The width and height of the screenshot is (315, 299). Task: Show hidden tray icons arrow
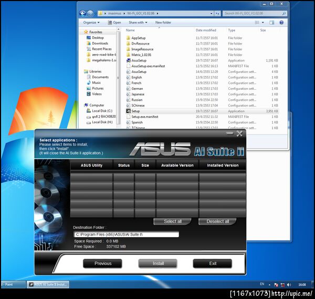269,285
